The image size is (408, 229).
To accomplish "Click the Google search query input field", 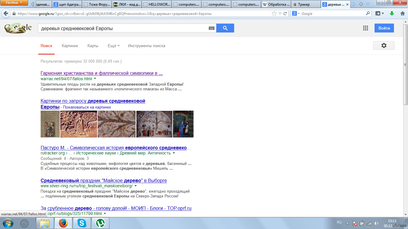I will [122, 28].
